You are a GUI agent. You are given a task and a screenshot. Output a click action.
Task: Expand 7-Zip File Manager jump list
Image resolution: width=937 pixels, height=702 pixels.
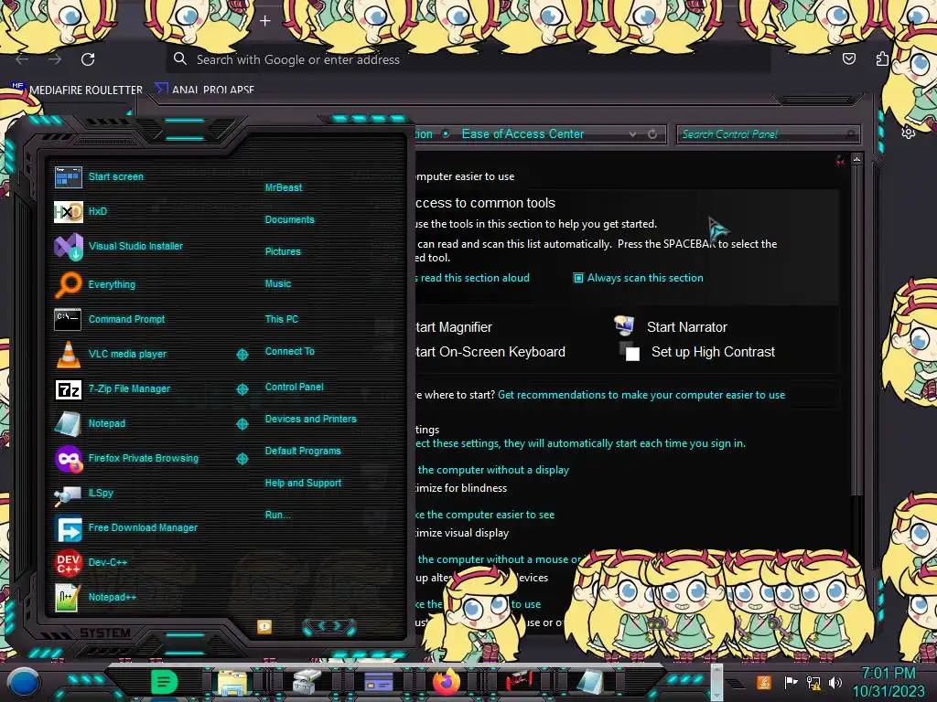click(242, 389)
